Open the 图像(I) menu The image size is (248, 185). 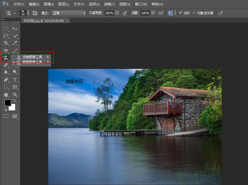point(49,4)
